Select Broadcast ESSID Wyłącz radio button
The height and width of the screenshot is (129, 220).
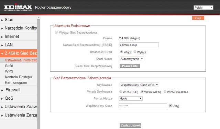[x=135, y=52]
